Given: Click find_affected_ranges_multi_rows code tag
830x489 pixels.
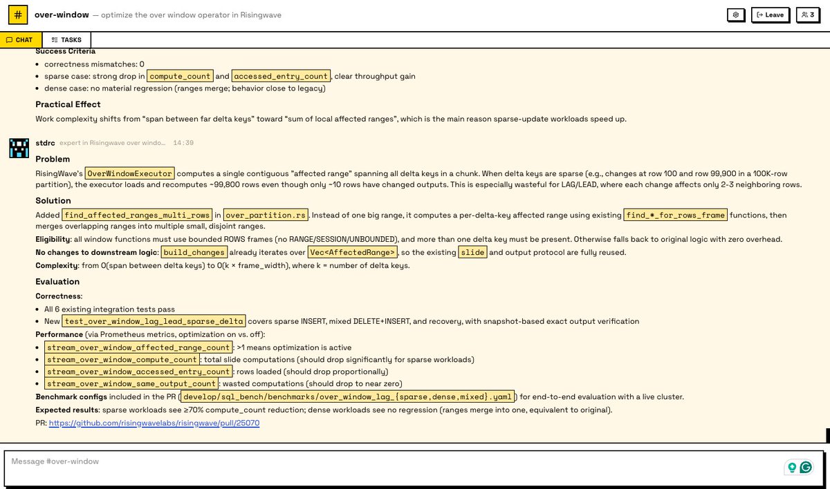Looking at the screenshot, I should coord(137,215).
